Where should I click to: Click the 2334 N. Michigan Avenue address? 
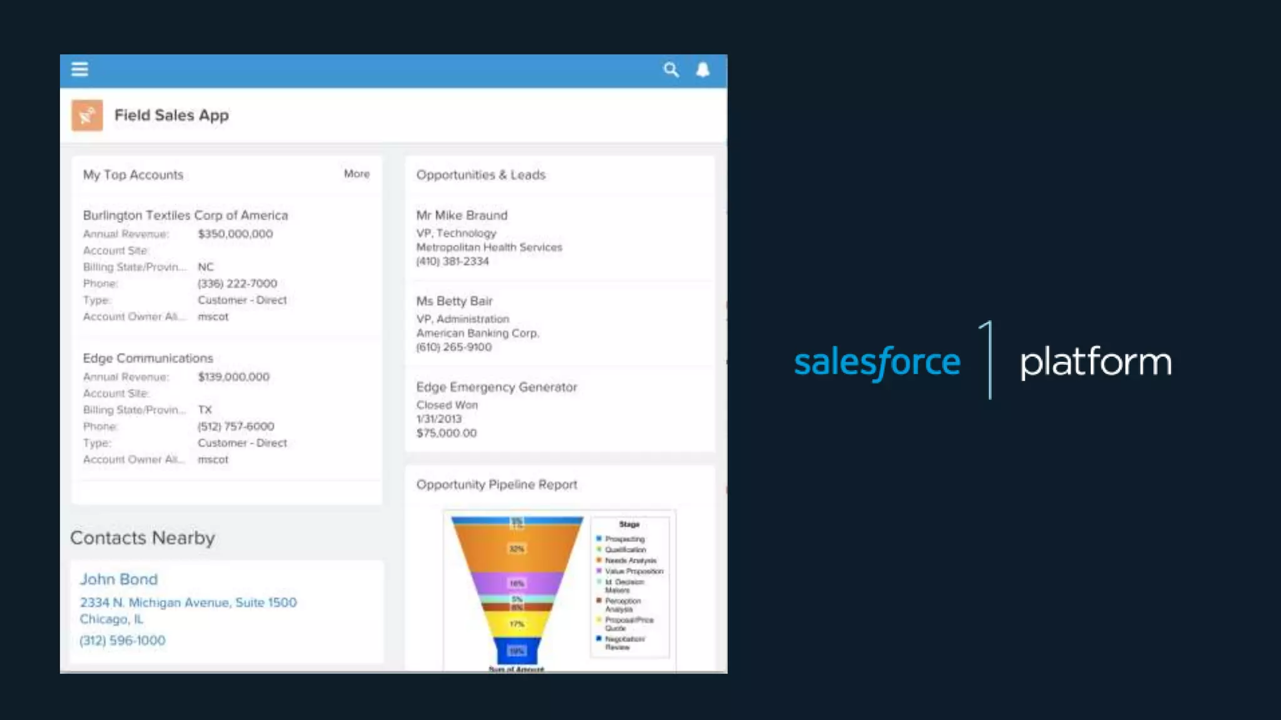click(188, 602)
